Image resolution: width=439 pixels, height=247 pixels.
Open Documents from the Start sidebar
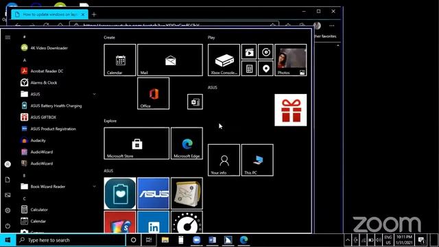[x=8, y=180]
